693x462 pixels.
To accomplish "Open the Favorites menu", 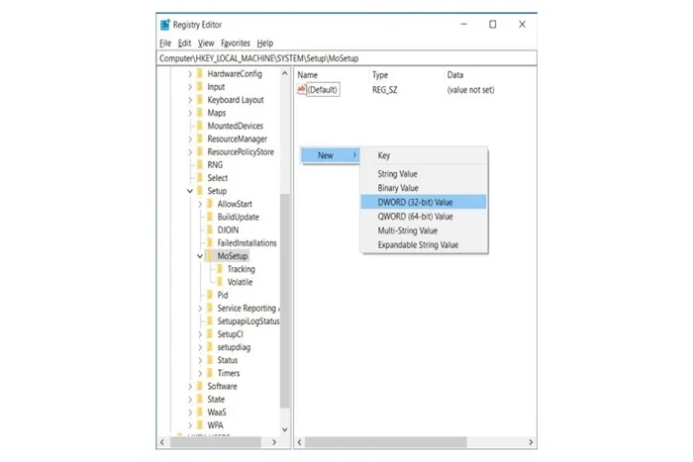I will (x=236, y=43).
